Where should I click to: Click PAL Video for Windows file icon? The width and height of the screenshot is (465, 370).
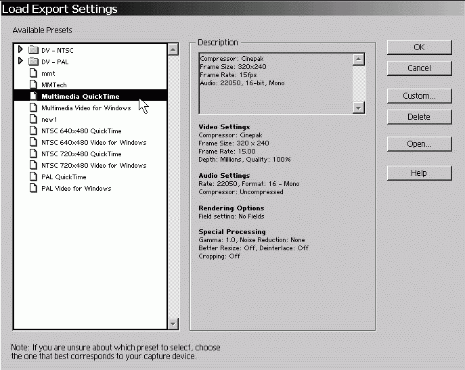[x=32, y=188]
